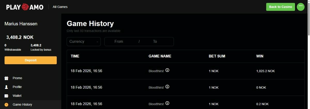The height and width of the screenshot is (109, 310).
Task: Open info icon for 0 NOK win
Action: tap(167, 87)
